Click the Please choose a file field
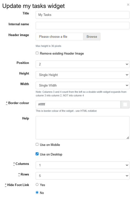Image resolution: width=131 pixels, height=199 pixels. point(59,37)
